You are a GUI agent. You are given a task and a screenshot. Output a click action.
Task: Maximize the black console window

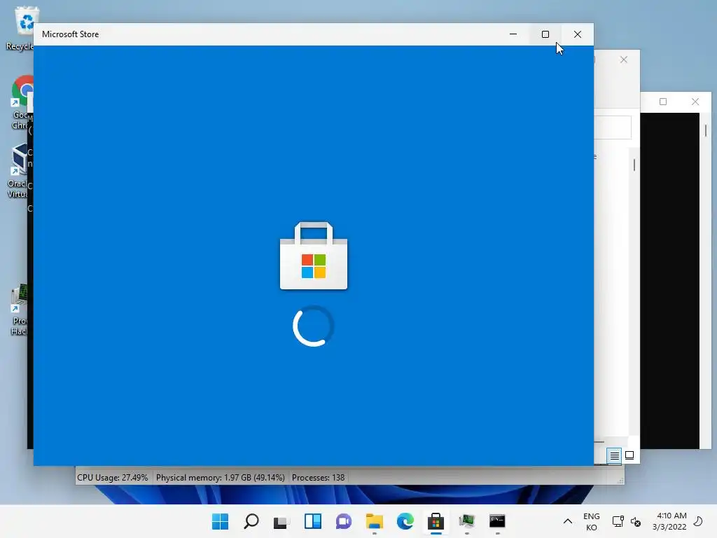(x=663, y=102)
